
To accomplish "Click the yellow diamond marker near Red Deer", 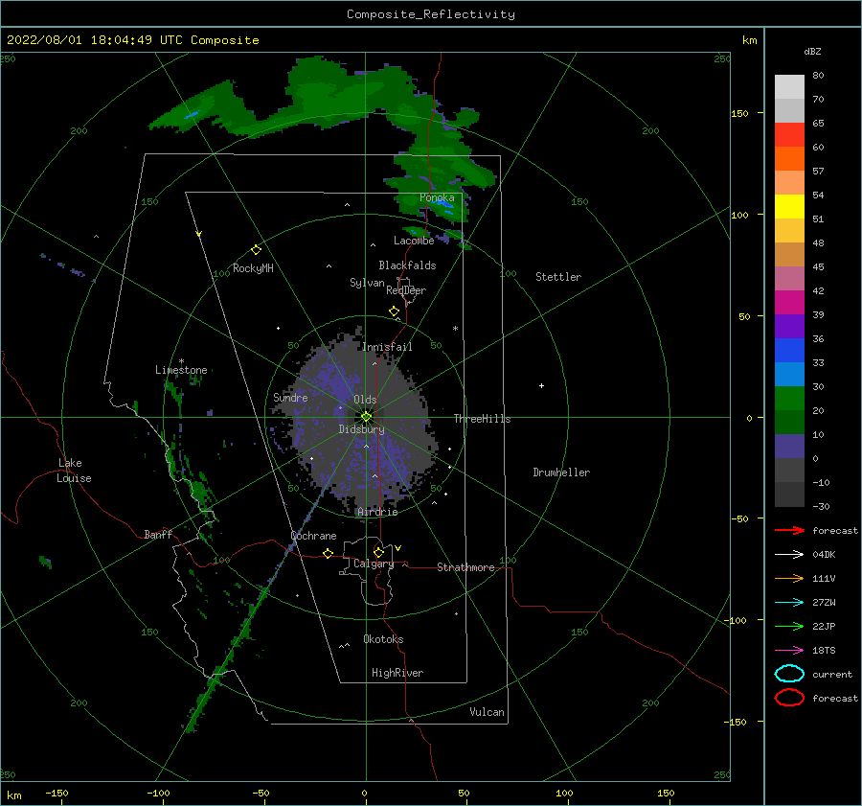I will click(394, 311).
